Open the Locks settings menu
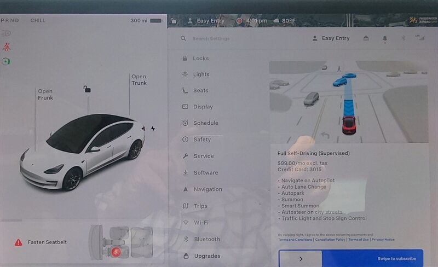This screenshot has width=438, height=267. (195, 59)
